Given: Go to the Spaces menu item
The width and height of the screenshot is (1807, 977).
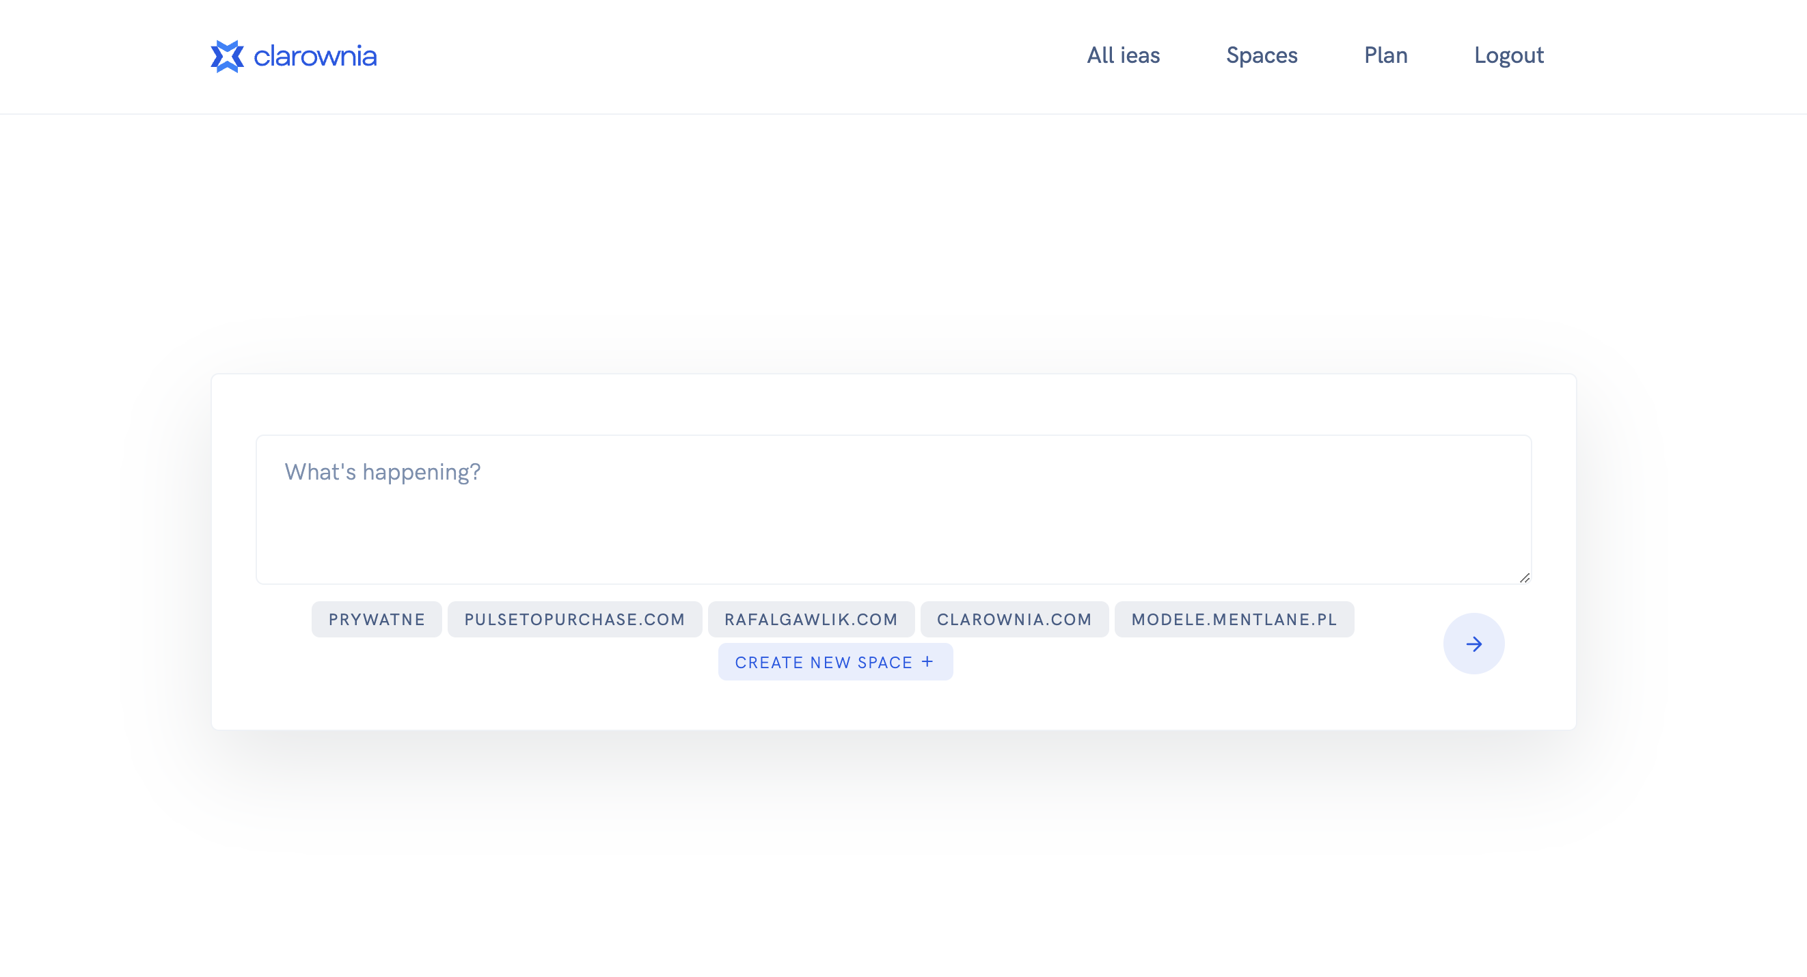Looking at the screenshot, I should pyautogui.click(x=1261, y=55).
